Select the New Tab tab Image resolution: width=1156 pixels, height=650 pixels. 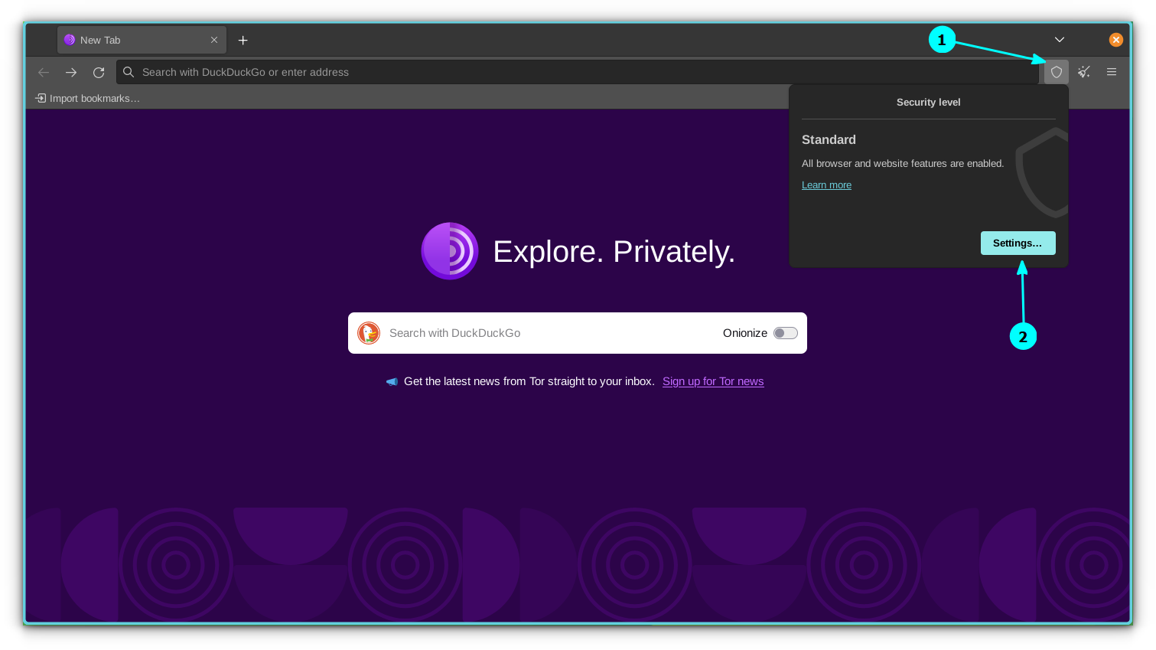coord(142,40)
